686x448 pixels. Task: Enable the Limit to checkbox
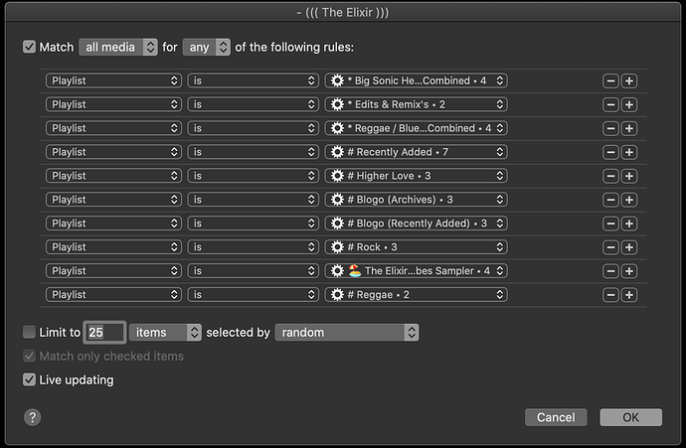point(29,333)
